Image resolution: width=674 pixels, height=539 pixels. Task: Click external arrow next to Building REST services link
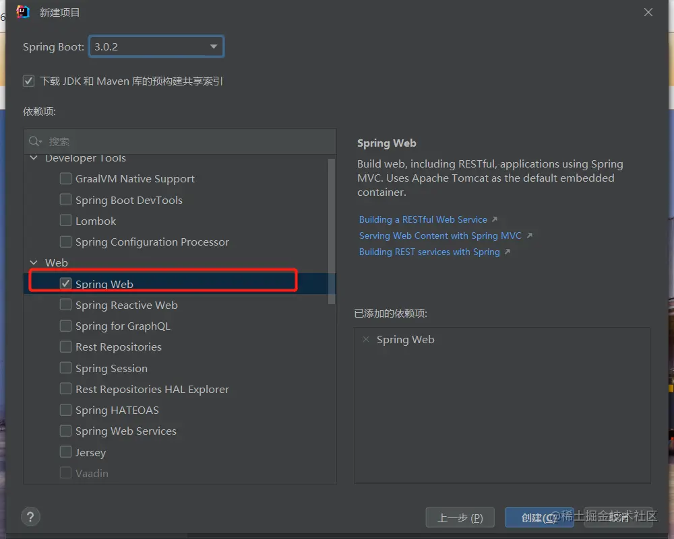pyautogui.click(x=508, y=252)
